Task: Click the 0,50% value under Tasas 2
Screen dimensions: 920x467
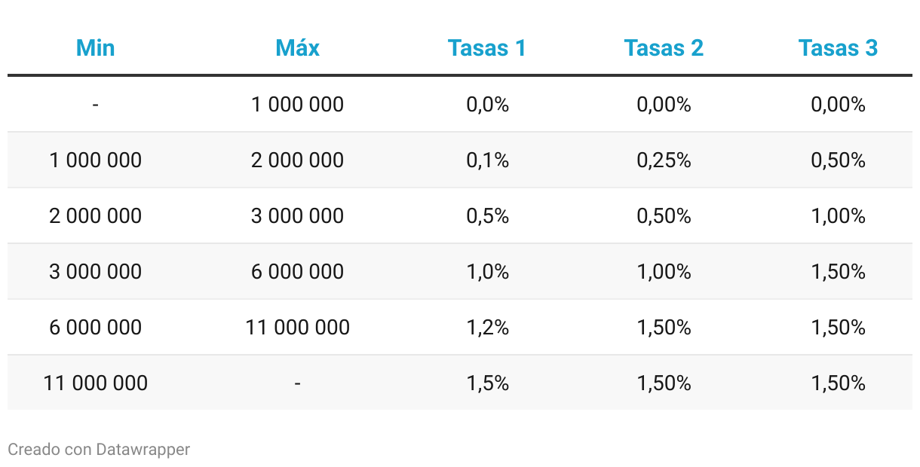Action: tap(664, 215)
